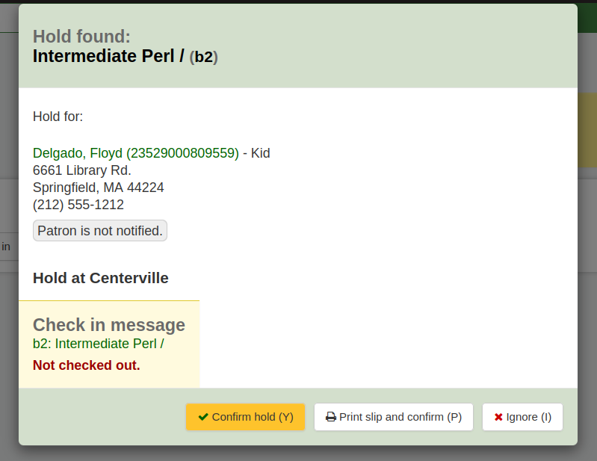Click the b2 barcode in dialog title
Image resolution: width=597 pixels, height=461 pixels.
pyautogui.click(x=203, y=57)
